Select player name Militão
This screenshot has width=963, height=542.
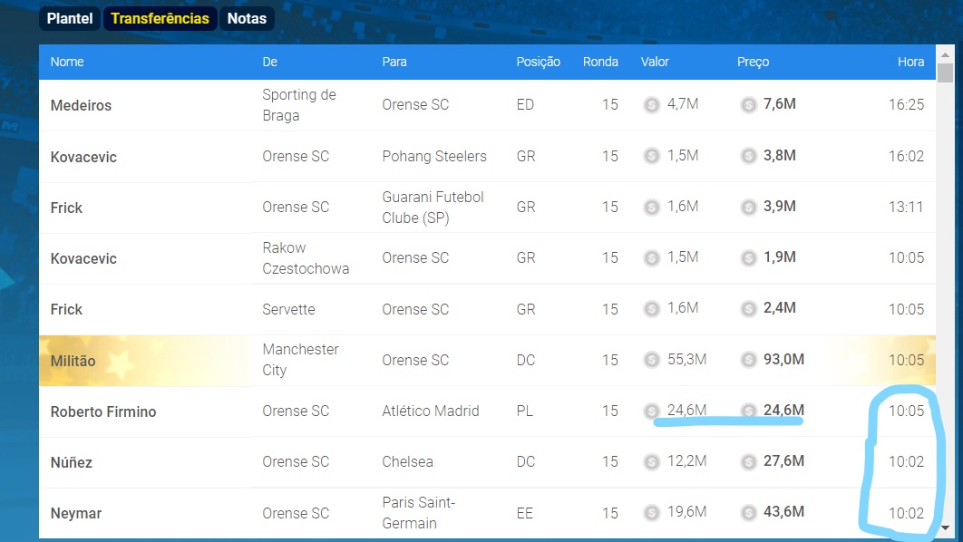point(73,361)
